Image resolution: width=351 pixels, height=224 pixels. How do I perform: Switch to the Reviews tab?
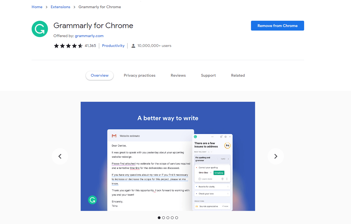[x=178, y=76]
